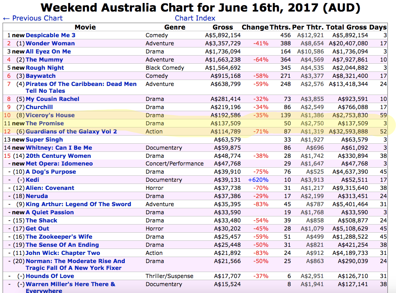Click the A$9,315,640 total gross value
This screenshot has width=396, height=293.
(x=350, y=188)
